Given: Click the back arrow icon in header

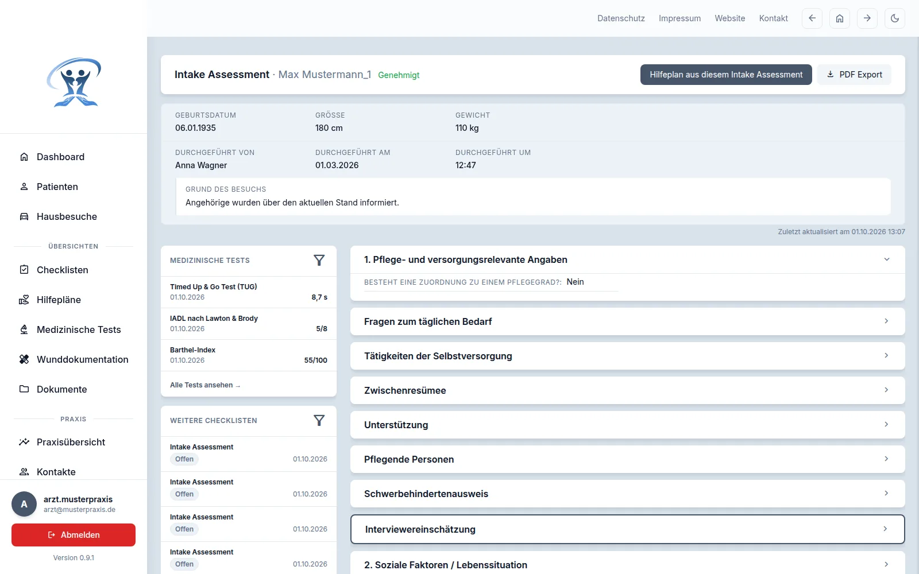Looking at the screenshot, I should coord(812,18).
